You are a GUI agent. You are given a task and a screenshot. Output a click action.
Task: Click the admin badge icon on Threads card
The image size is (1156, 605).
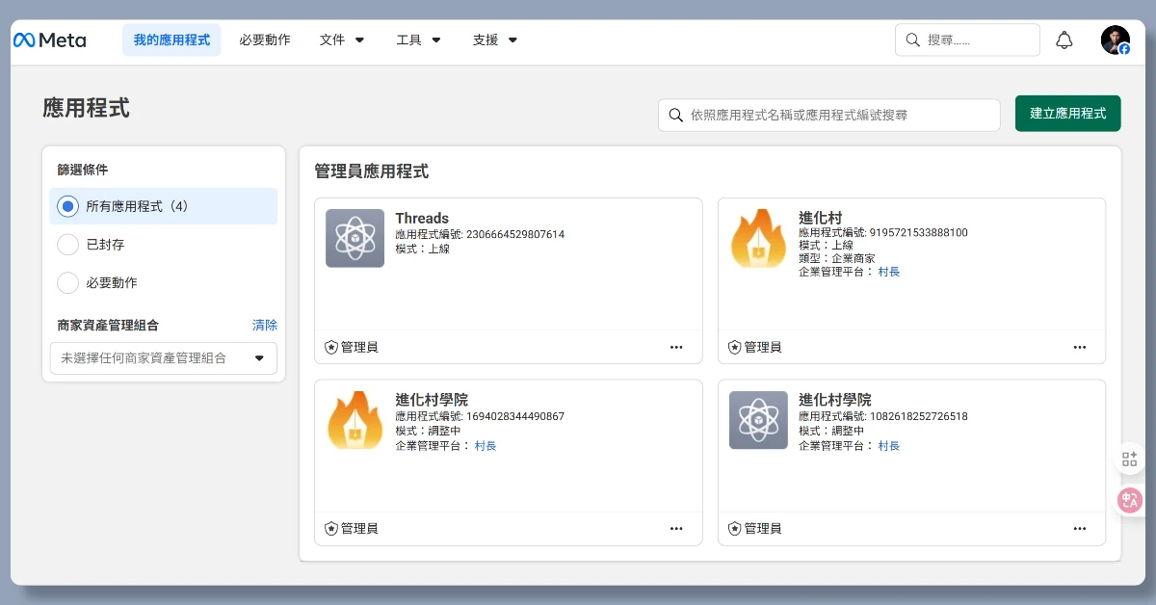coord(331,347)
